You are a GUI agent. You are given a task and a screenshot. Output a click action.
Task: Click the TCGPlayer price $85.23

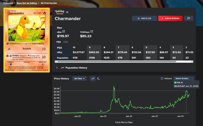tap(86, 36)
